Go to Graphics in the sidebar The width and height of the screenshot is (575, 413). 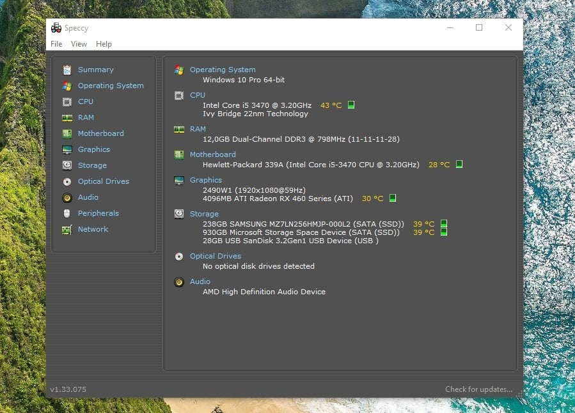[94, 149]
